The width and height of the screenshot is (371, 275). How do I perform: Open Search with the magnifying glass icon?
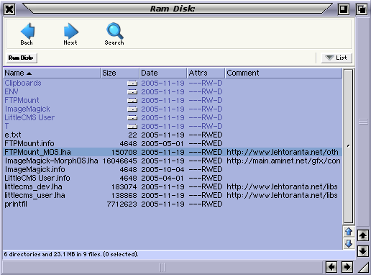pyautogui.click(x=115, y=31)
